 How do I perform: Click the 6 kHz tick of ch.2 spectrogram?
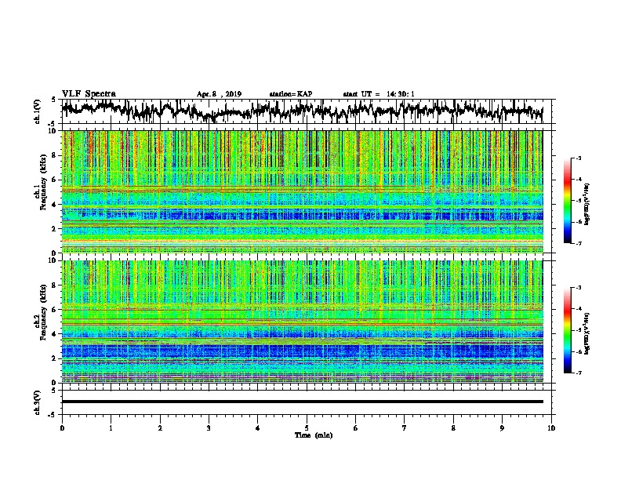(x=54, y=309)
